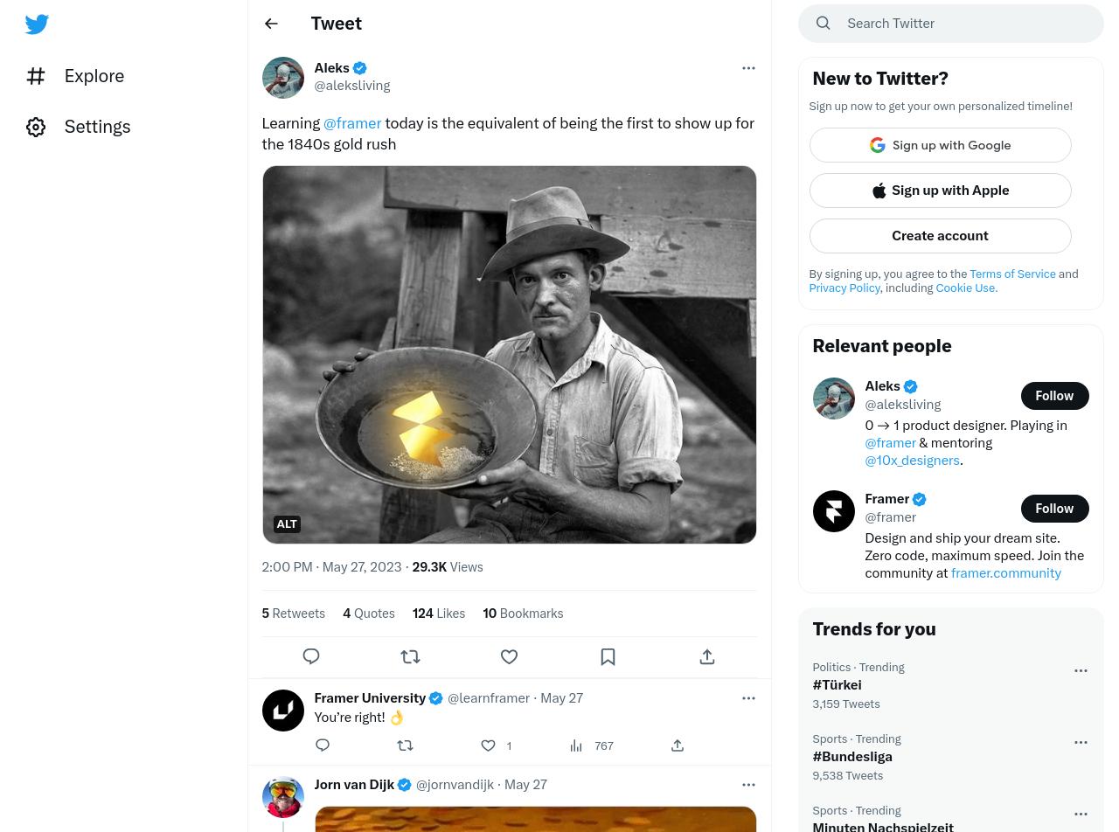Image resolution: width=1119 pixels, height=832 pixels.
Task: Click the search magnifier icon
Action: pos(824,24)
